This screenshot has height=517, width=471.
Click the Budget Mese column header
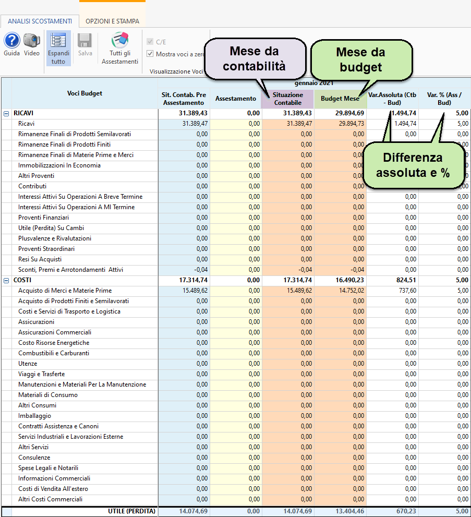[x=340, y=99]
